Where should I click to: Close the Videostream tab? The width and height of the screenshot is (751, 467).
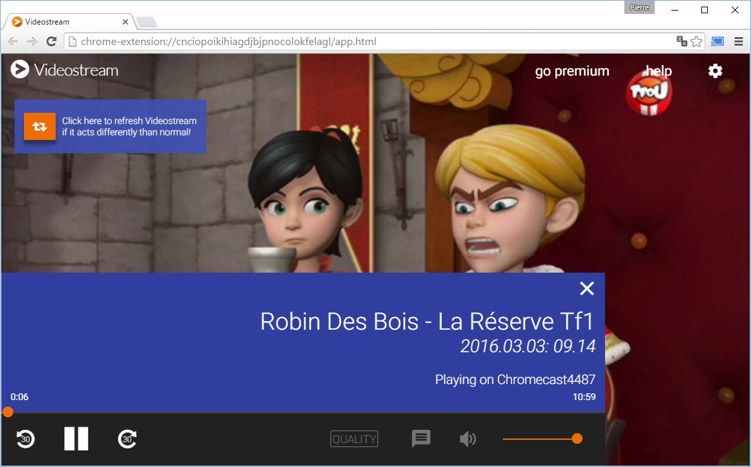coord(125,21)
